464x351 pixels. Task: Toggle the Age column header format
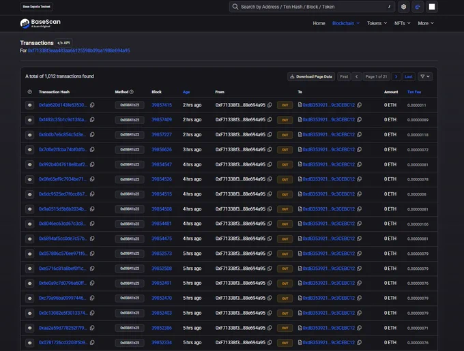coord(186,92)
